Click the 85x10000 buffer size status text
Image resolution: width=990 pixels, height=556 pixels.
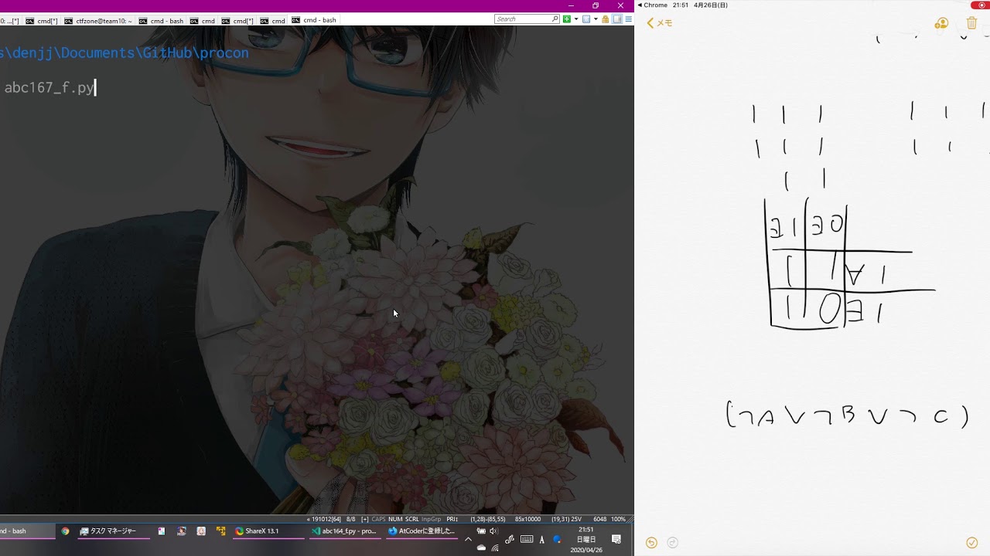pyautogui.click(x=528, y=519)
